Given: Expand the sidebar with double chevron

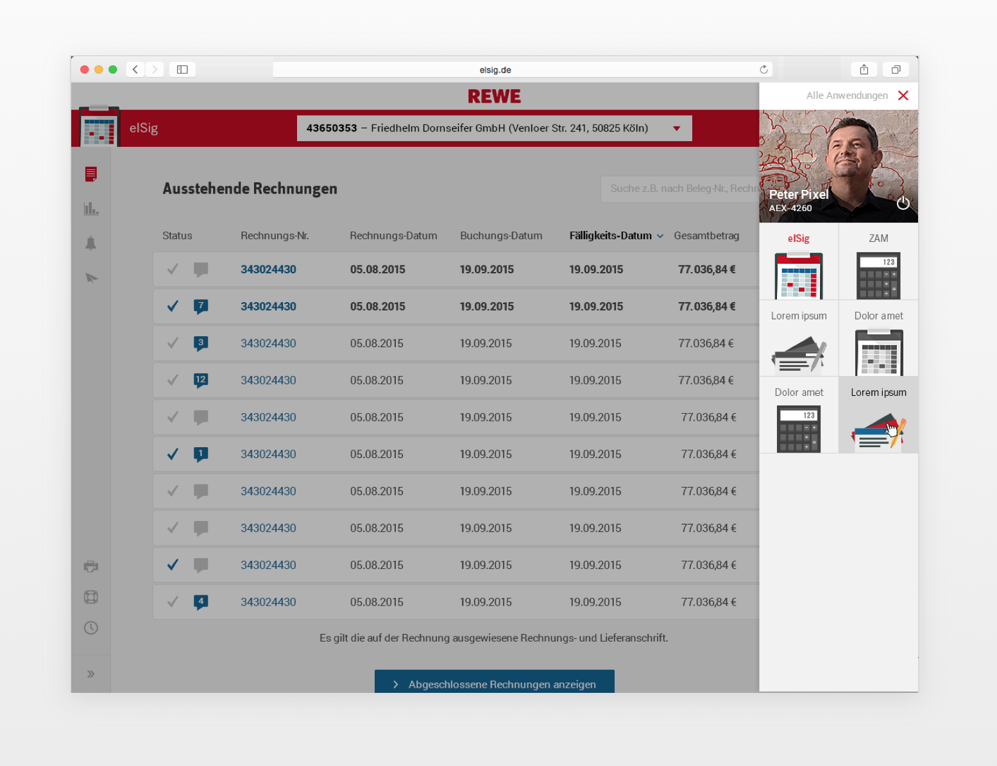Looking at the screenshot, I should pyautogui.click(x=91, y=674).
